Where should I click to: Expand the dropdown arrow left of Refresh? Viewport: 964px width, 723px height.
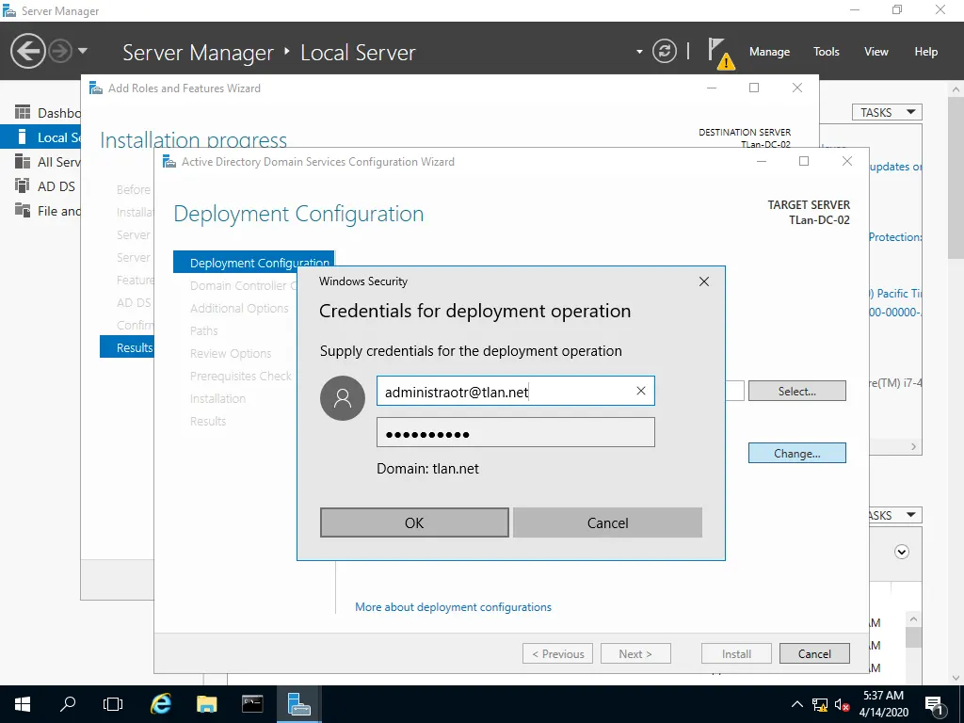(639, 52)
